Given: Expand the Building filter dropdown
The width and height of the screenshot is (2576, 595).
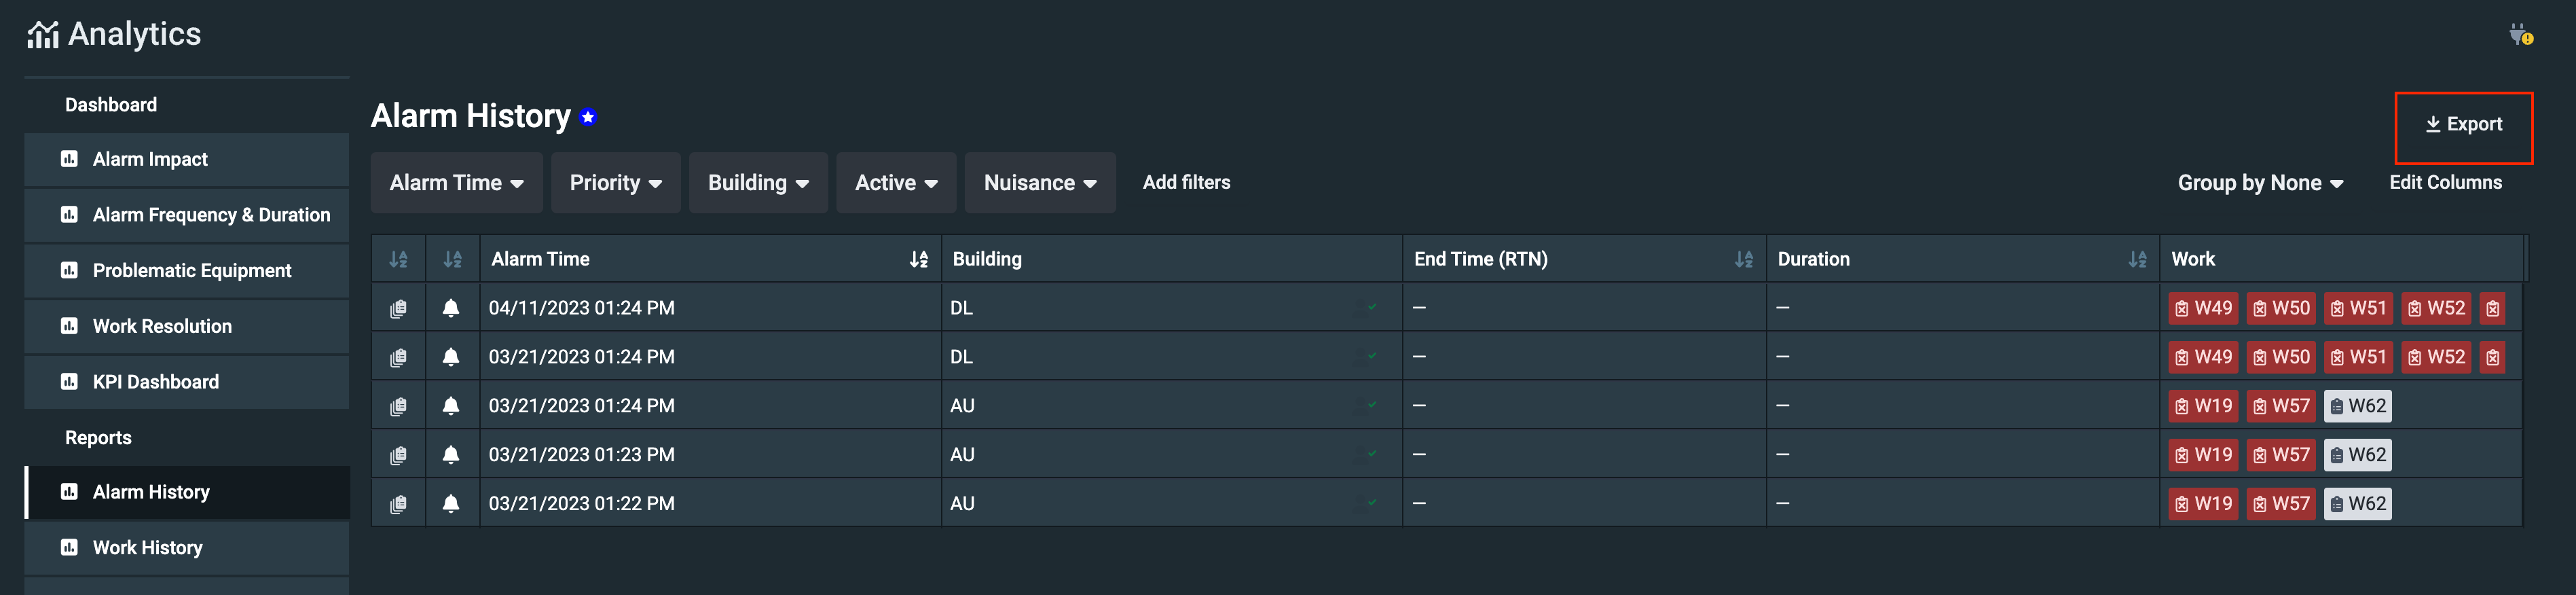Looking at the screenshot, I should pyautogui.click(x=758, y=183).
